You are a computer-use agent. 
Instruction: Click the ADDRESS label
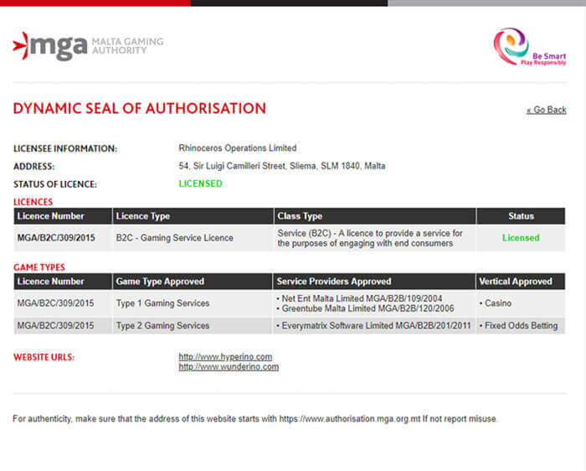pyautogui.click(x=34, y=167)
